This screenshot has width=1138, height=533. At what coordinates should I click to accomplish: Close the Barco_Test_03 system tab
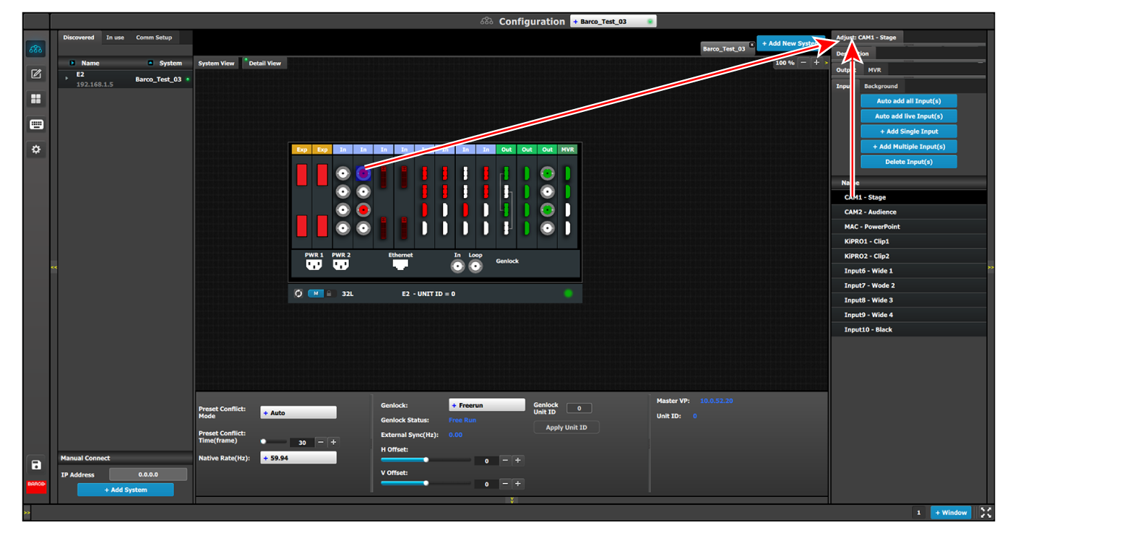coord(751,45)
